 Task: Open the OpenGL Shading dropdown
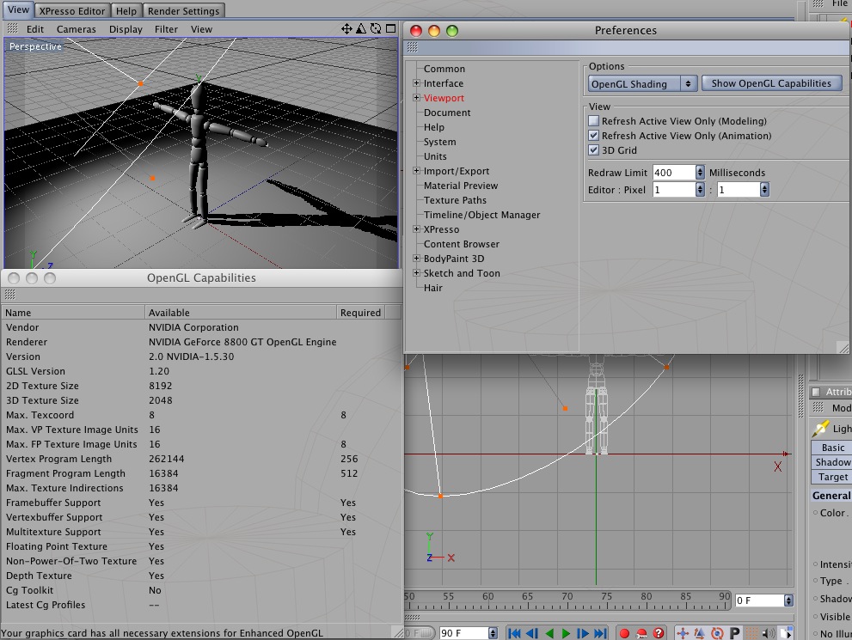point(642,83)
